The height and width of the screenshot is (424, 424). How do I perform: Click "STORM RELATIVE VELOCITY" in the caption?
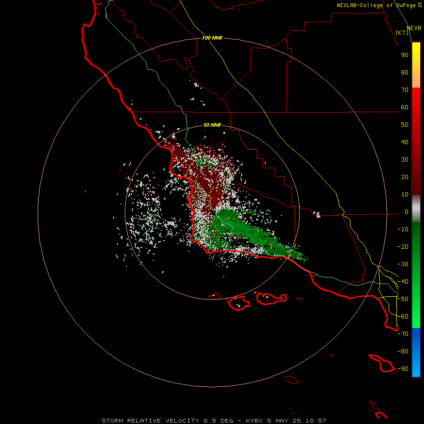click(151, 421)
